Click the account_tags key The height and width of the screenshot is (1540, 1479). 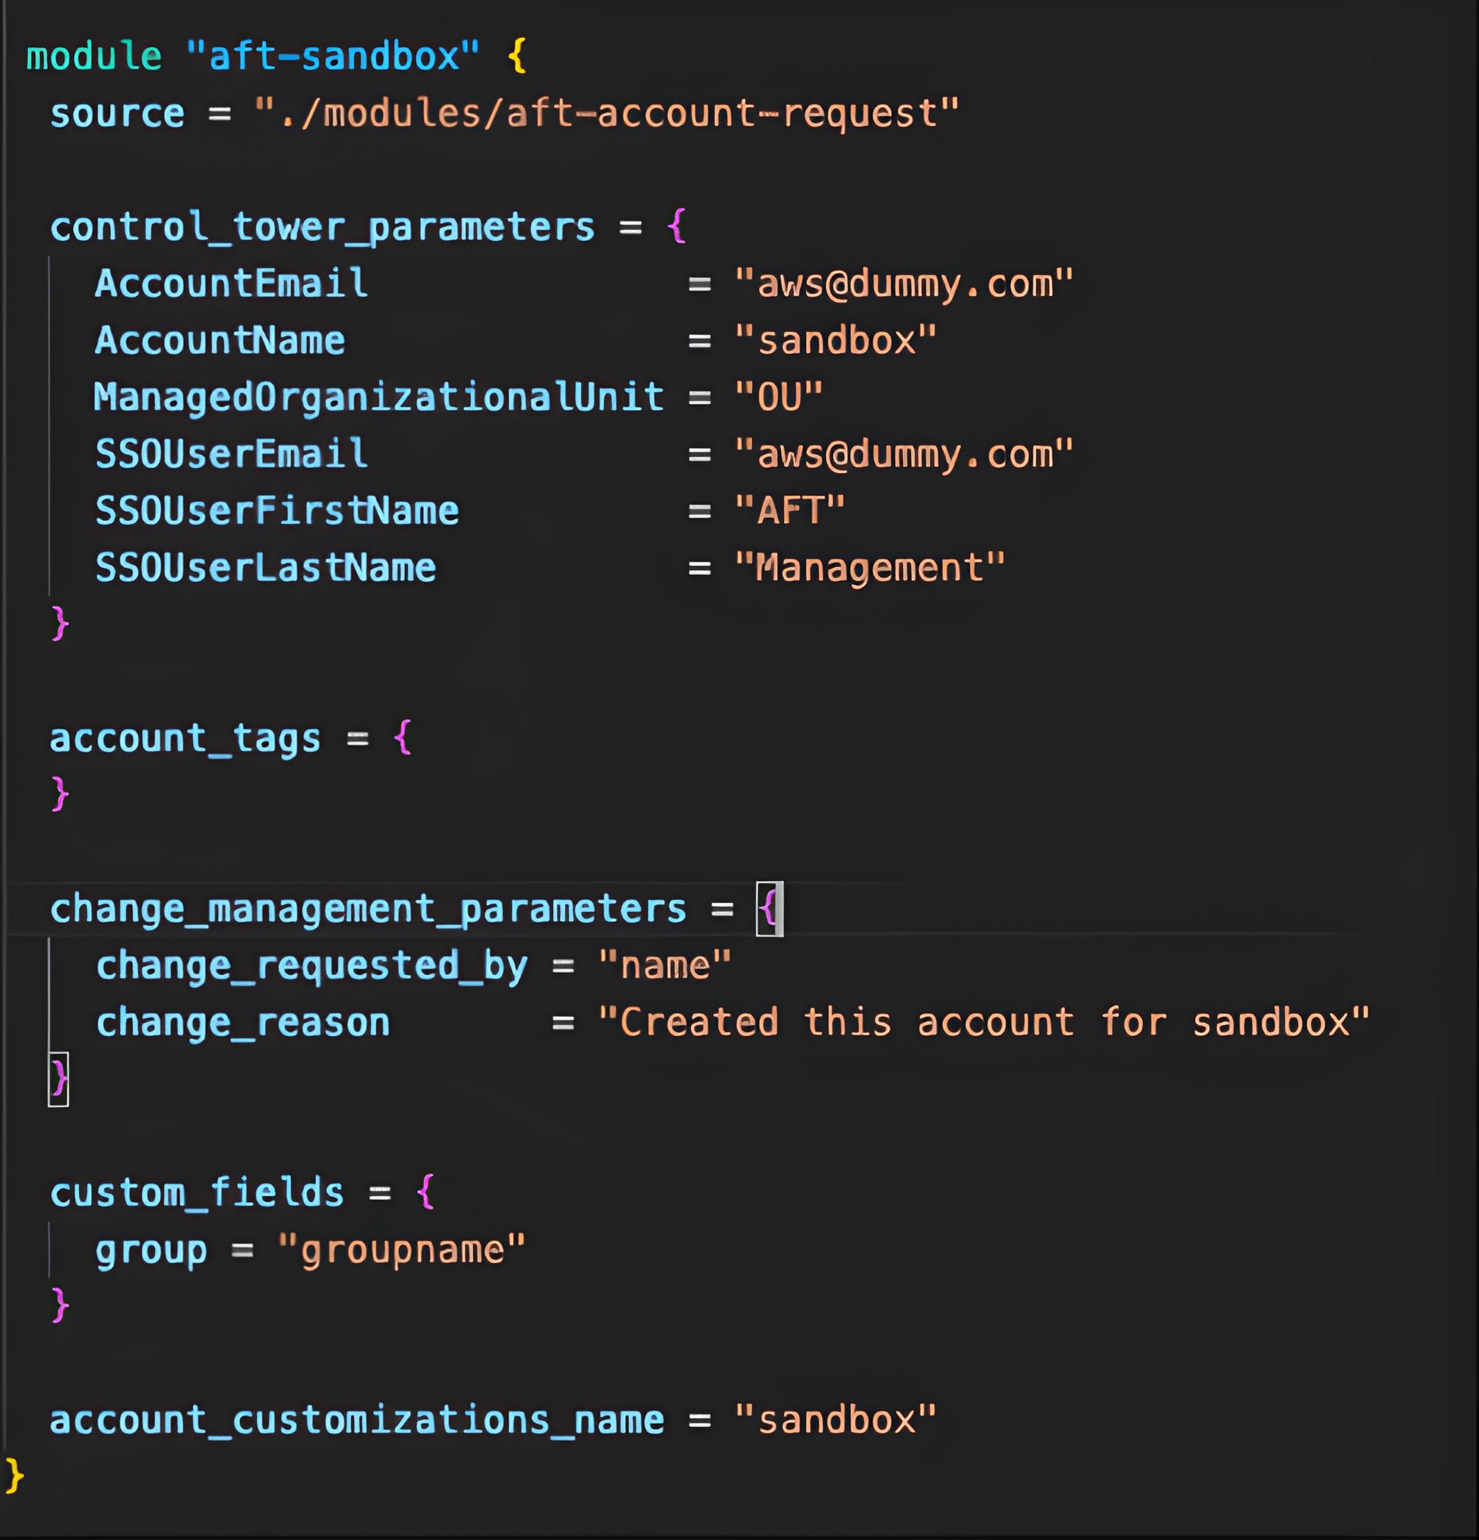point(186,739)
